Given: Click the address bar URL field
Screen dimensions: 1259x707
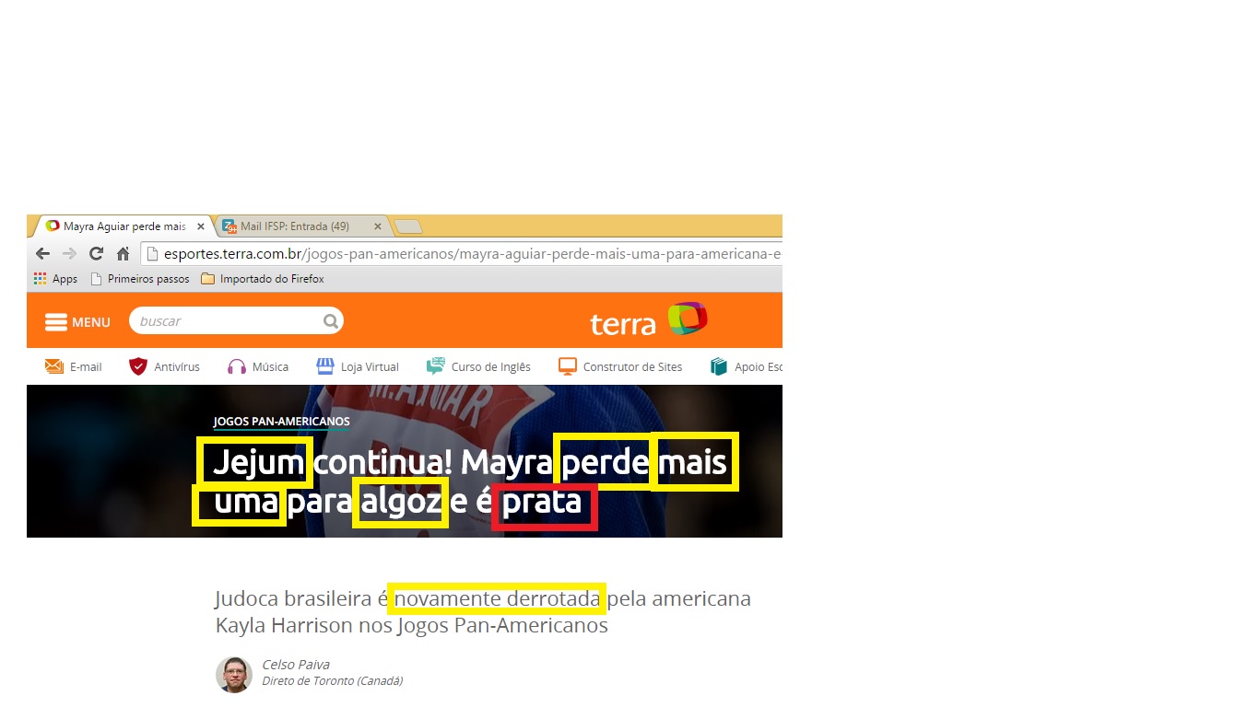Looking at the screenshot, I should point(463,254).
